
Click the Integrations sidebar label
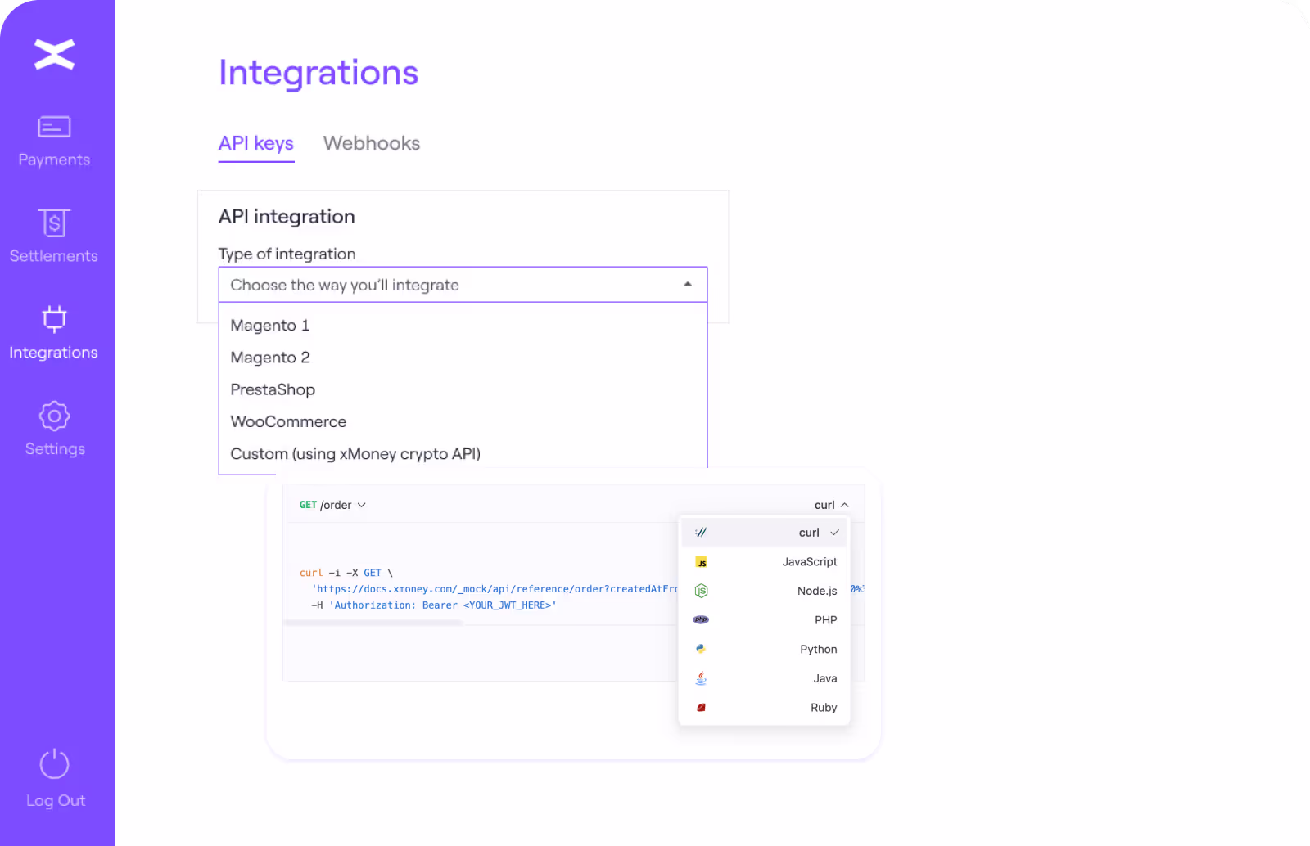pyautogui.click(x=54, y=353)
